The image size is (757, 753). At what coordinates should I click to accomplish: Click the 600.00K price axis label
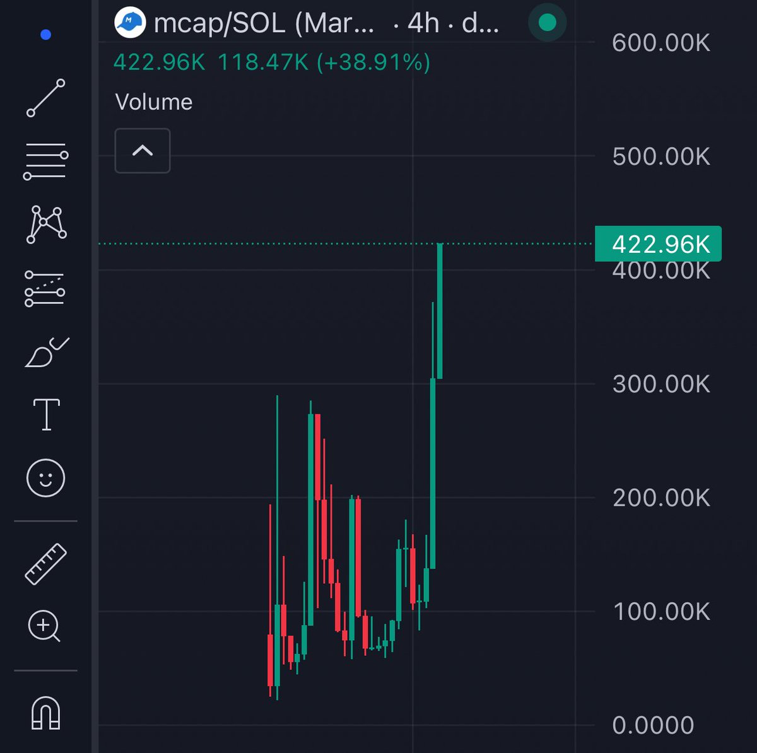click(x=661, y=43)
